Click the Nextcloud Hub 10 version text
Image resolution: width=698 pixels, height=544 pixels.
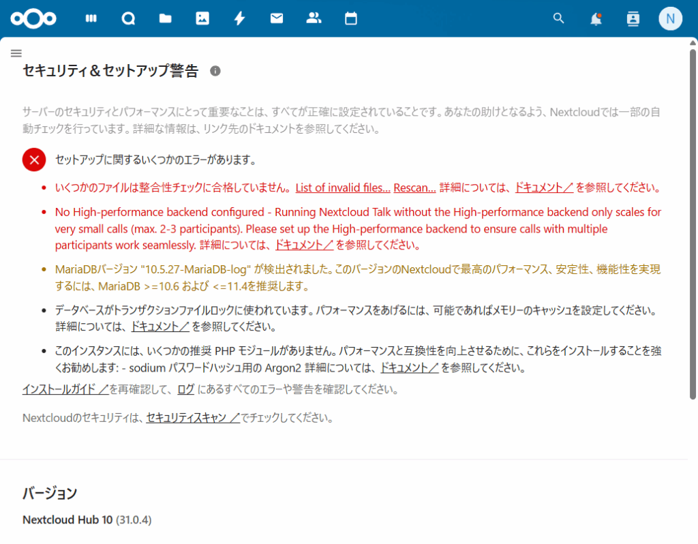click(x=87, y=520)
